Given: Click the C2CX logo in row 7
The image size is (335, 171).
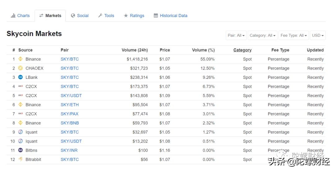Looking at the screenshot, I should tap(20, 114).
